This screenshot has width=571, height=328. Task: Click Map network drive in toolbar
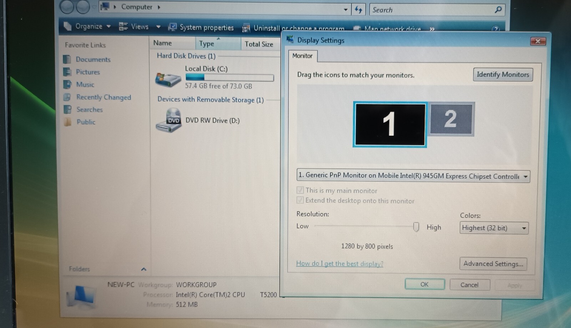coord(388,29)
